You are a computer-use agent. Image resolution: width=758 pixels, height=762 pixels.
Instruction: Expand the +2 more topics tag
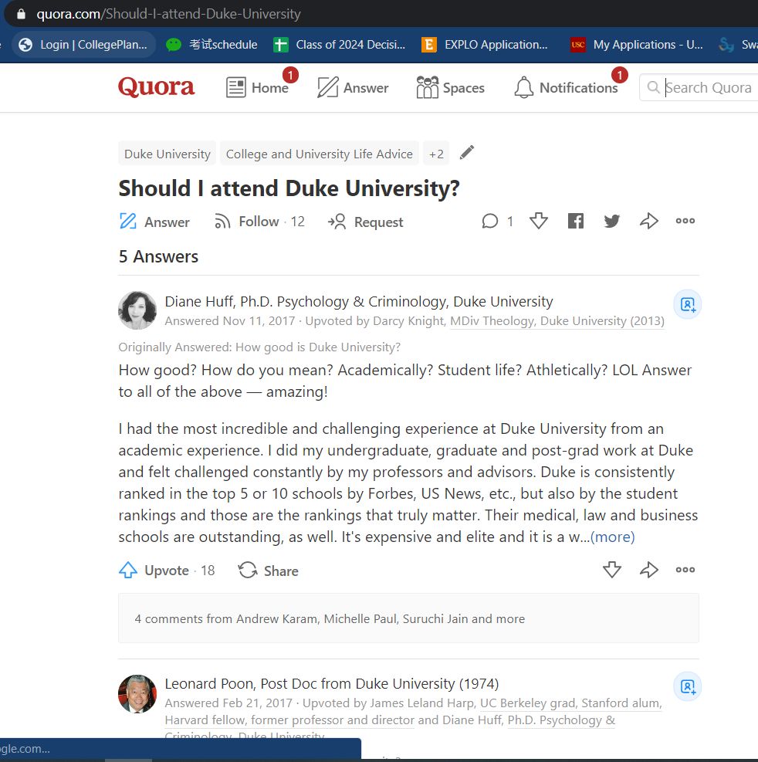[x=436, y=154]
